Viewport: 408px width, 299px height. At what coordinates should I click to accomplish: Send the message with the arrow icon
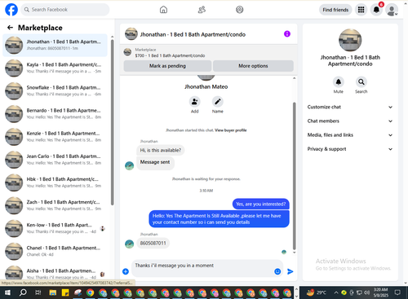click(290, 271)
